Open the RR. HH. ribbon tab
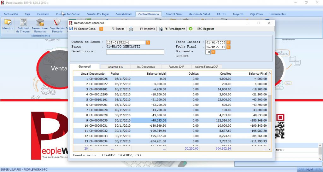Image resolution: width=323 pixels, height=172 pixels. (221, 14)
